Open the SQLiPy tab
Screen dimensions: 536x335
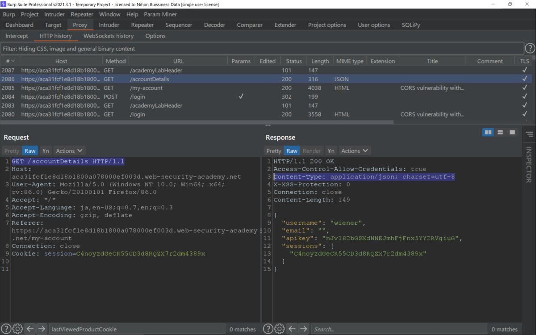tap(411, 25)
